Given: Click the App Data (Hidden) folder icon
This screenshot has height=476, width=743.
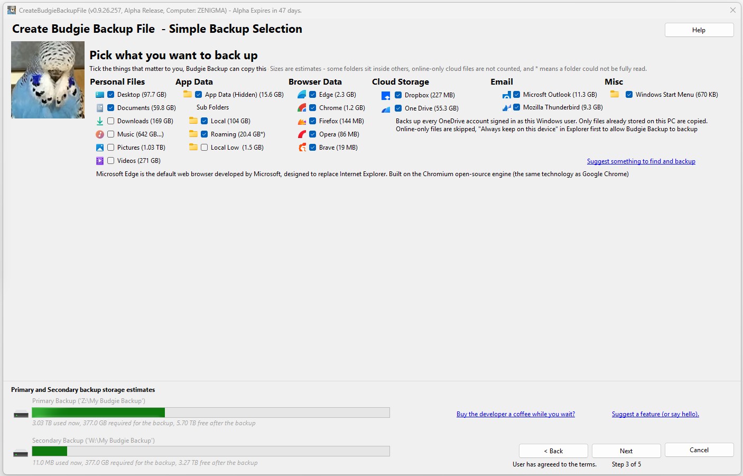Looking at the screenshot, I should (x=188, y=95).
